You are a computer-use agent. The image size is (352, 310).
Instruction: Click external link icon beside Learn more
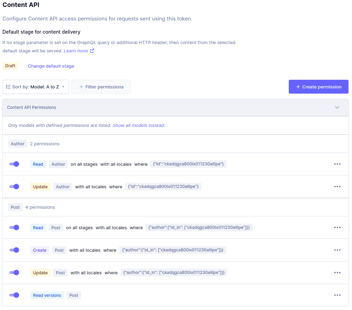pyautogui.click(x=92, y=51)
